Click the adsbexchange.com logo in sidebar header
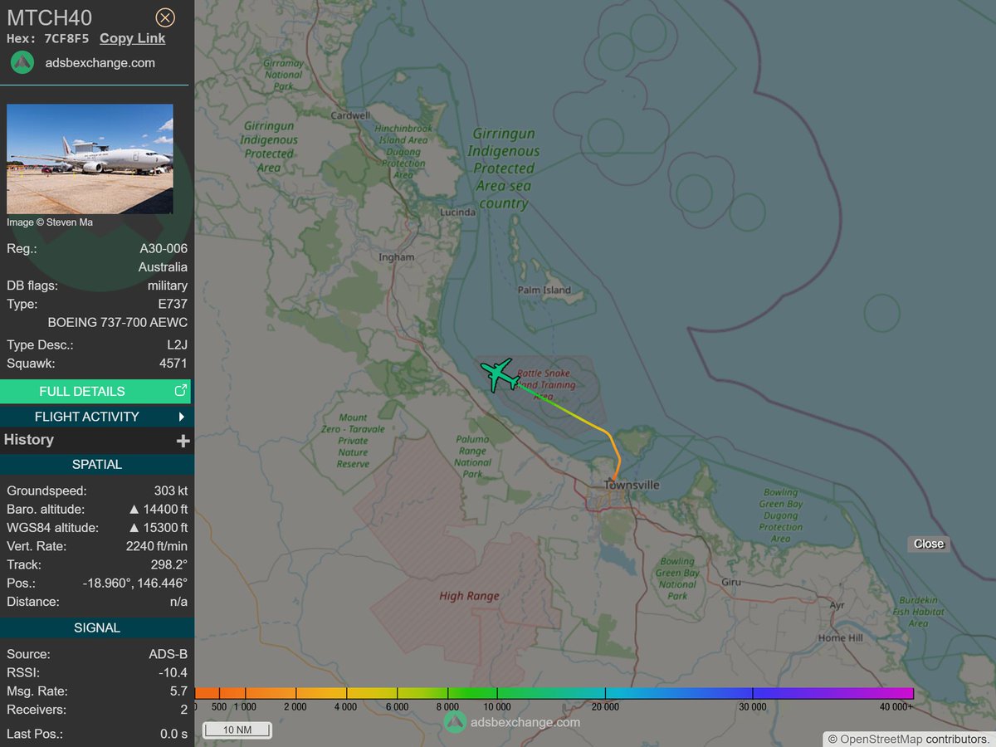The width and height of the screenshot is (996, 747). pos(21,62)
